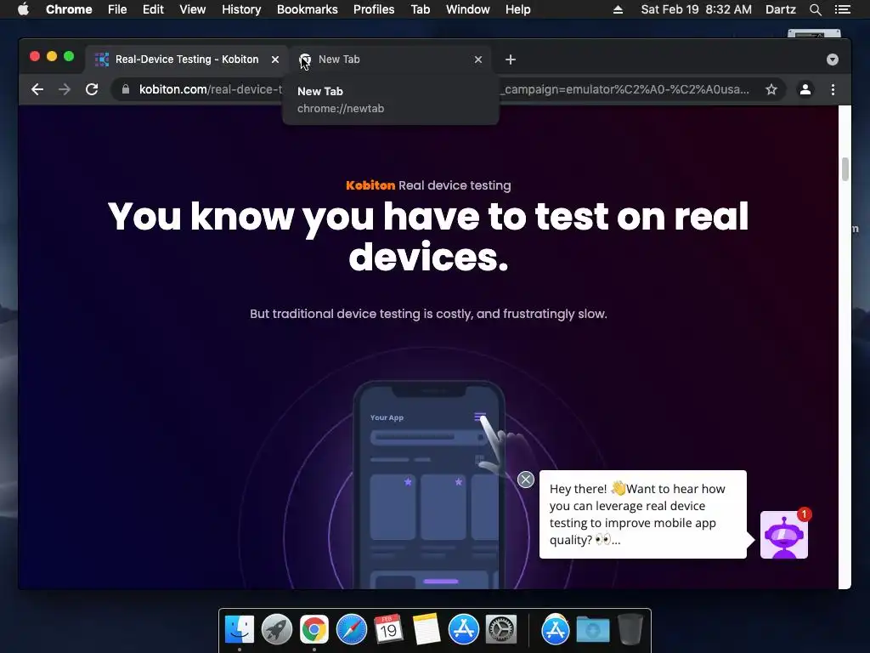
Task: Open the Help menu
Action: (x=517, y=9)
